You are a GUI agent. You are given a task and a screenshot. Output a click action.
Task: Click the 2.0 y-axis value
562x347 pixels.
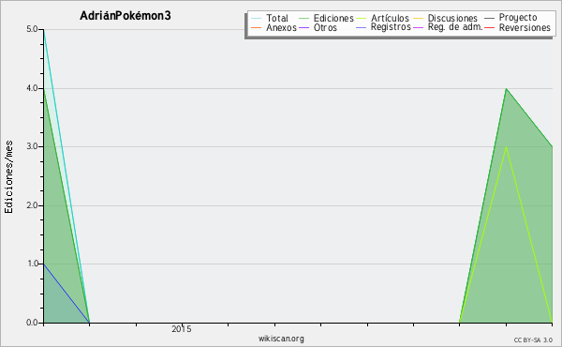32,205
